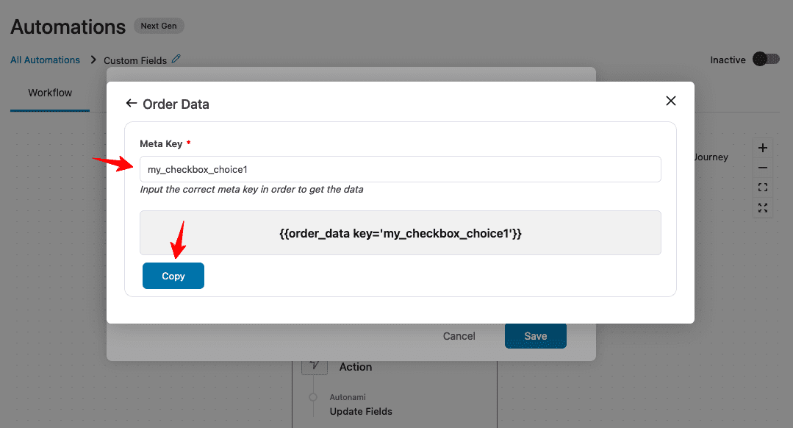
Task: Click the Autonami step connector circle
Action: [314, 397]
